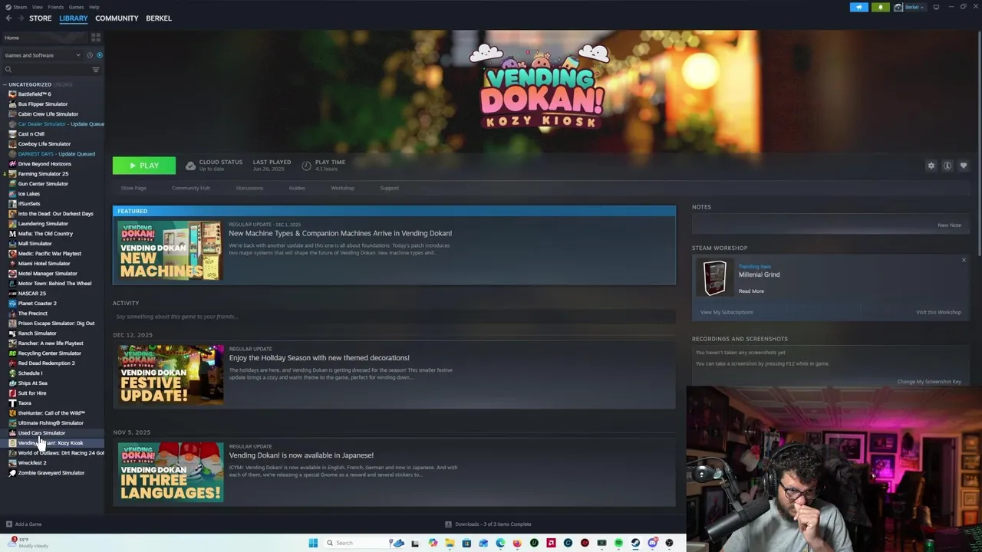Open the Windows Start menu
Viewport: 982px width, 552px height.
tap(313, 543)
